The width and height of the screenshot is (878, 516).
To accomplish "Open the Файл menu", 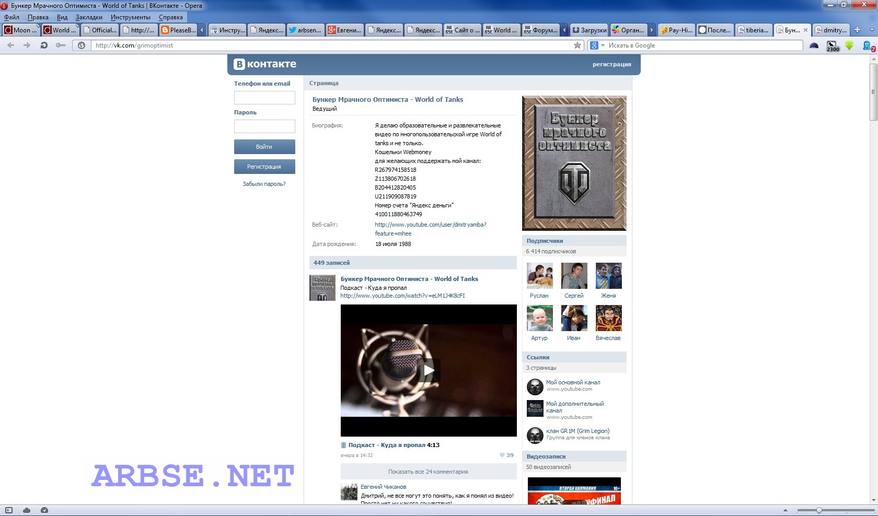I will 11,17.
